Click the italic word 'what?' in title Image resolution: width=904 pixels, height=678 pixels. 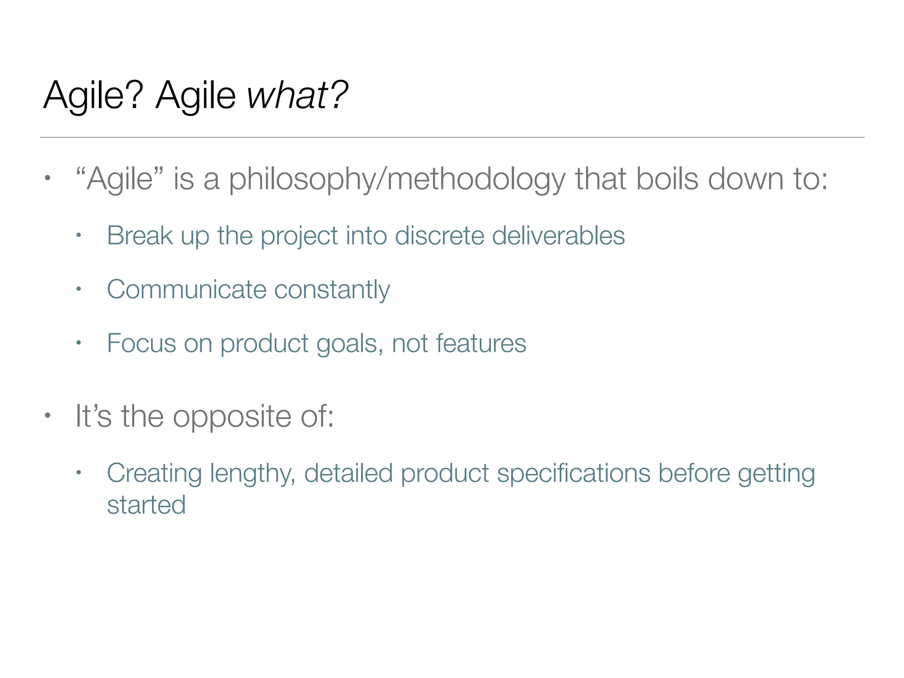[298, 95]
